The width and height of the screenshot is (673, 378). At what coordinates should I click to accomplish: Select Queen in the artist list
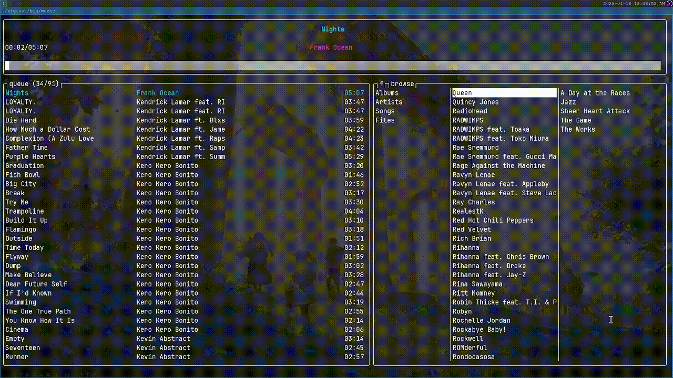[462, 93]
